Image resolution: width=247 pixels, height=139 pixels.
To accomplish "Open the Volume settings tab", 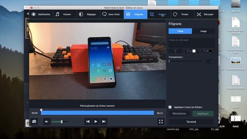I will pos(65,14).
